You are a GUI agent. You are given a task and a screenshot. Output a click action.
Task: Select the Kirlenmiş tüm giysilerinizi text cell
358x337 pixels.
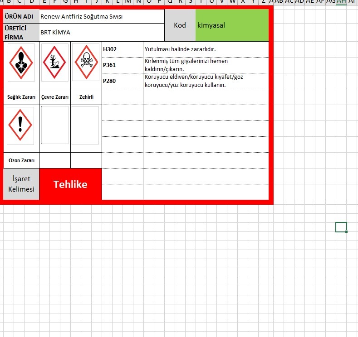click(206, 65)
